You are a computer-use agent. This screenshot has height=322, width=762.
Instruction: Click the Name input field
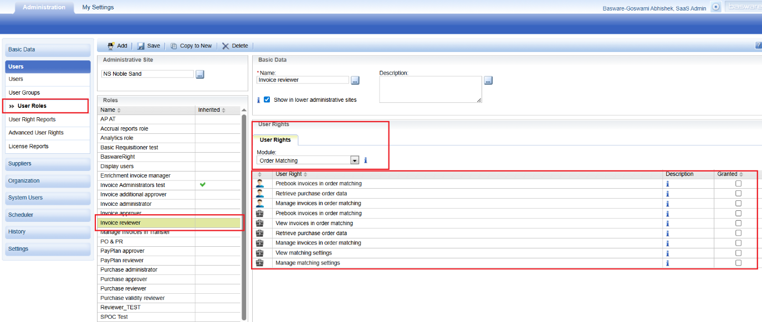[x=303, y=80]
